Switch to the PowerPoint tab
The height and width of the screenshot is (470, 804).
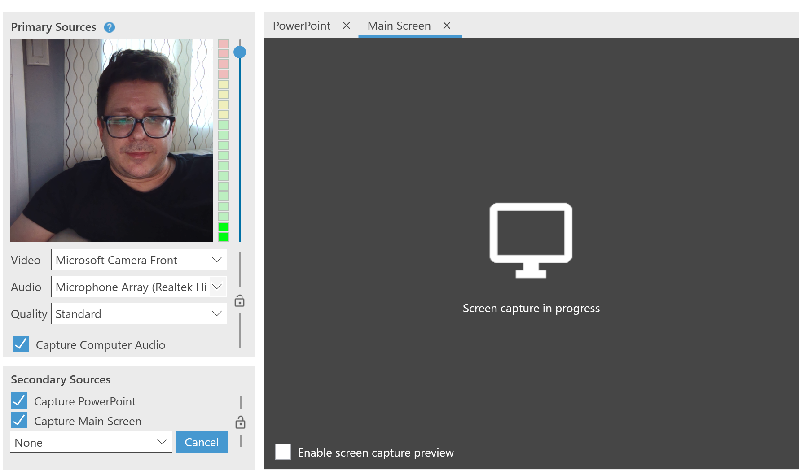[x=302, y=26]
